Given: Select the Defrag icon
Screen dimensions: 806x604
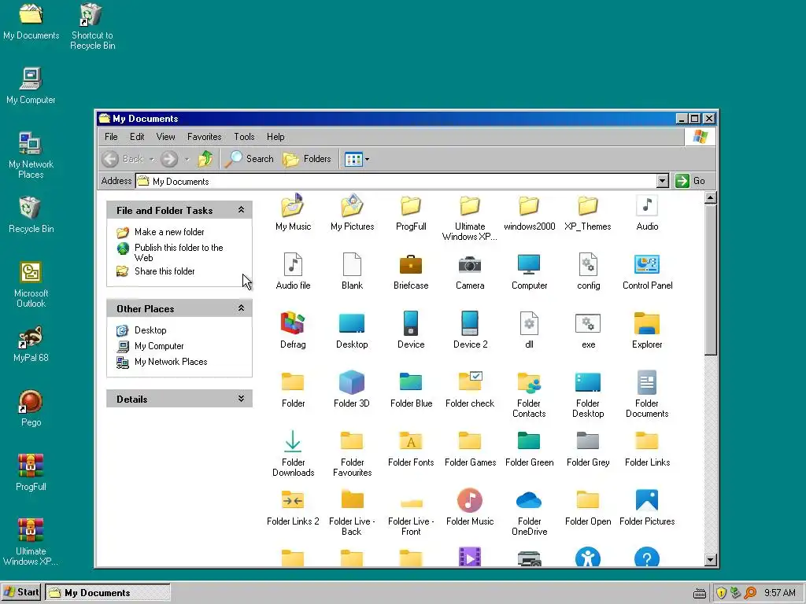Looking at the screenshot, I should (x=293, y=323).
